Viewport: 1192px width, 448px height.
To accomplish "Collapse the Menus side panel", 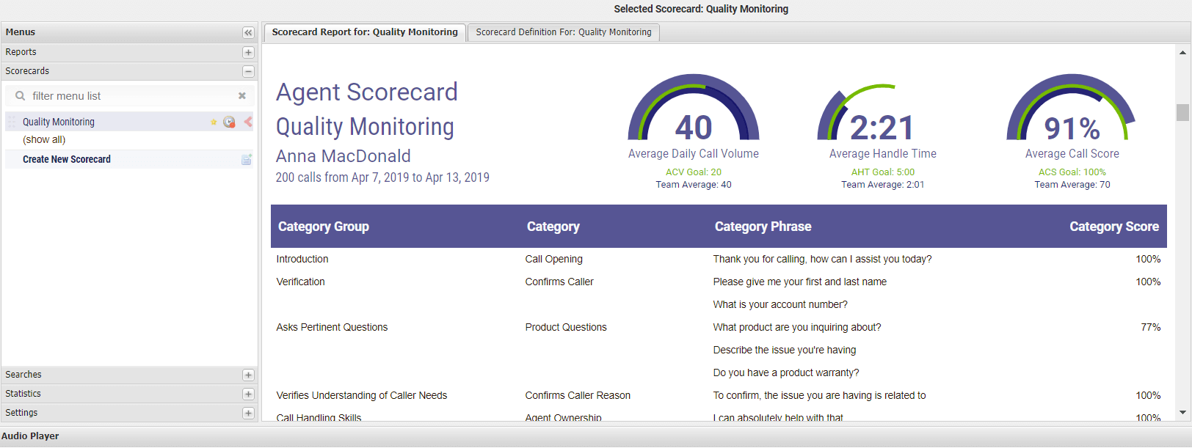I will click(x=248, y=33).
